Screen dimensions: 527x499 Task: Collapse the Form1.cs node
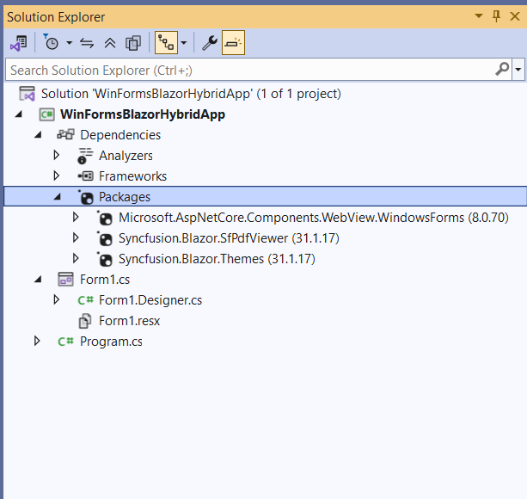pos(38,280)
